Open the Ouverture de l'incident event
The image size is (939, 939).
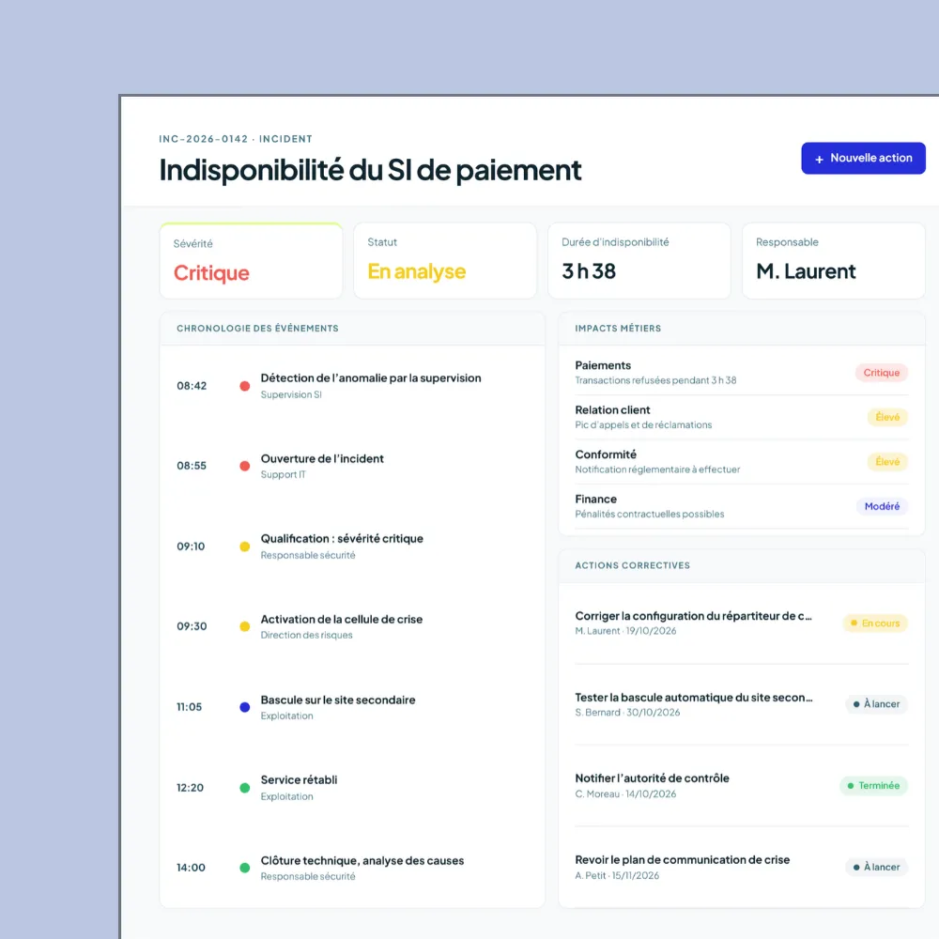352,466
